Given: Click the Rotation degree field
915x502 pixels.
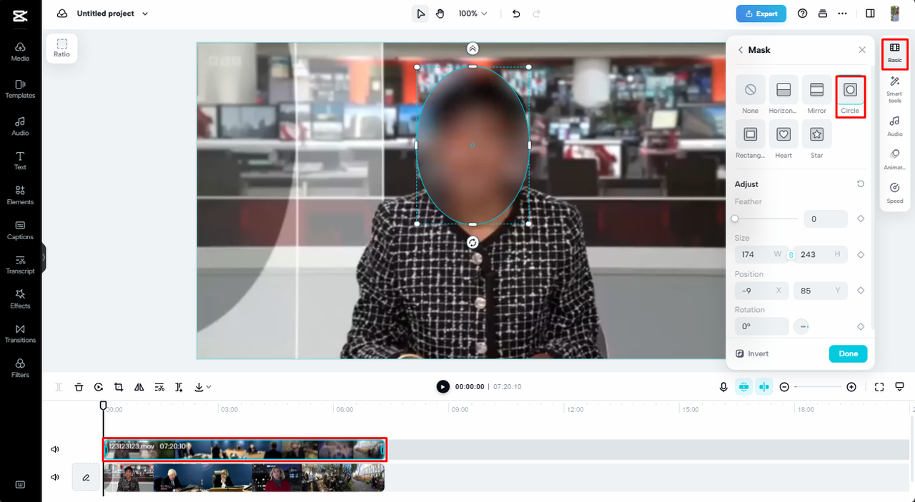Looking at the screenshot, I should click(x=762, y=326).
